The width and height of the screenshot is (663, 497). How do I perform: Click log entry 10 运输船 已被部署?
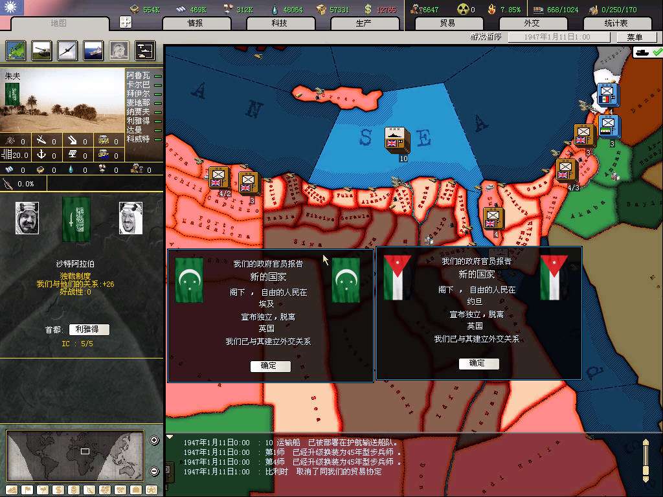click(x=291, y=443)
